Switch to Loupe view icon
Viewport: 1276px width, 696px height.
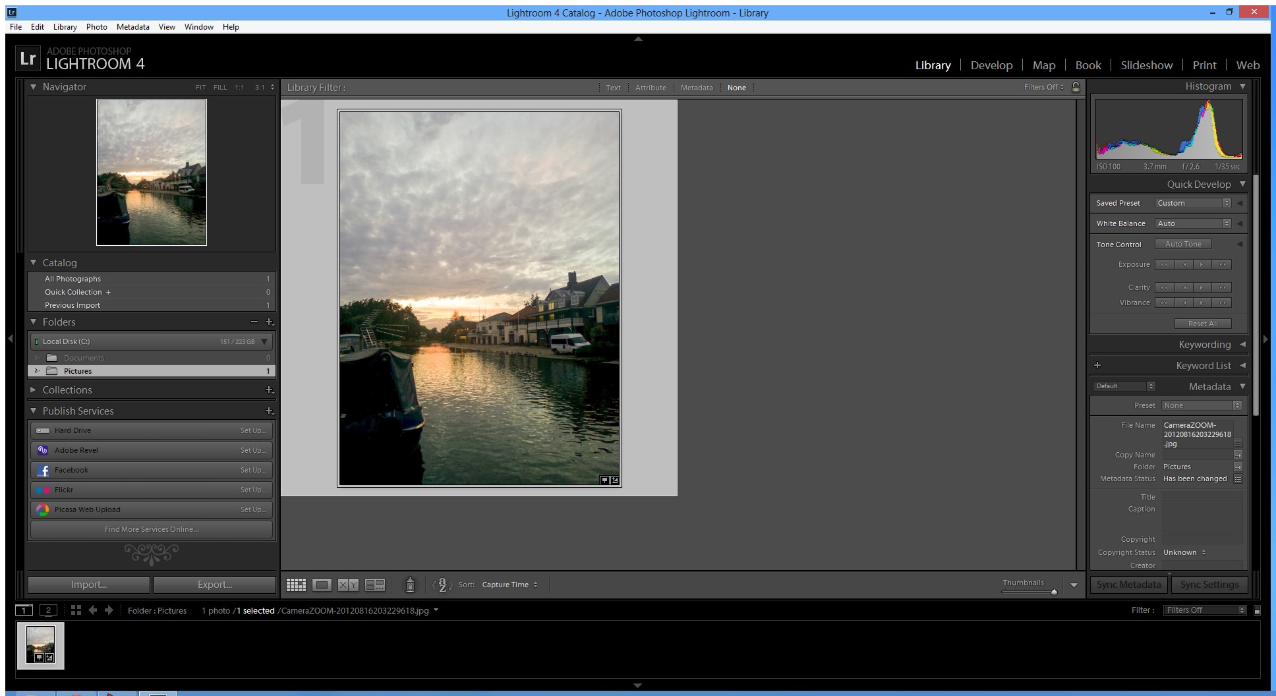322,585
